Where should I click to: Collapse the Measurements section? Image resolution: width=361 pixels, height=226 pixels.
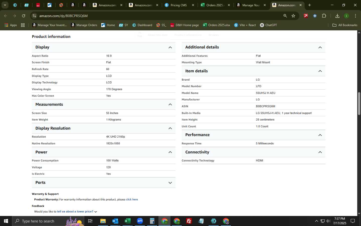(x=170, y=104)
